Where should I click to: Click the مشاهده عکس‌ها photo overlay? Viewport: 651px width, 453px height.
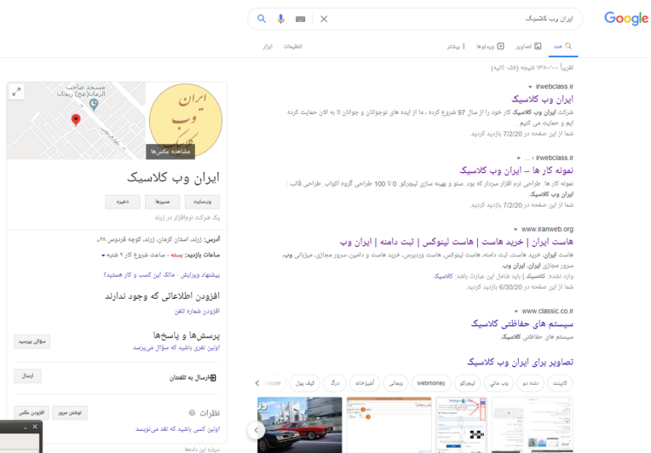(170, 152)
